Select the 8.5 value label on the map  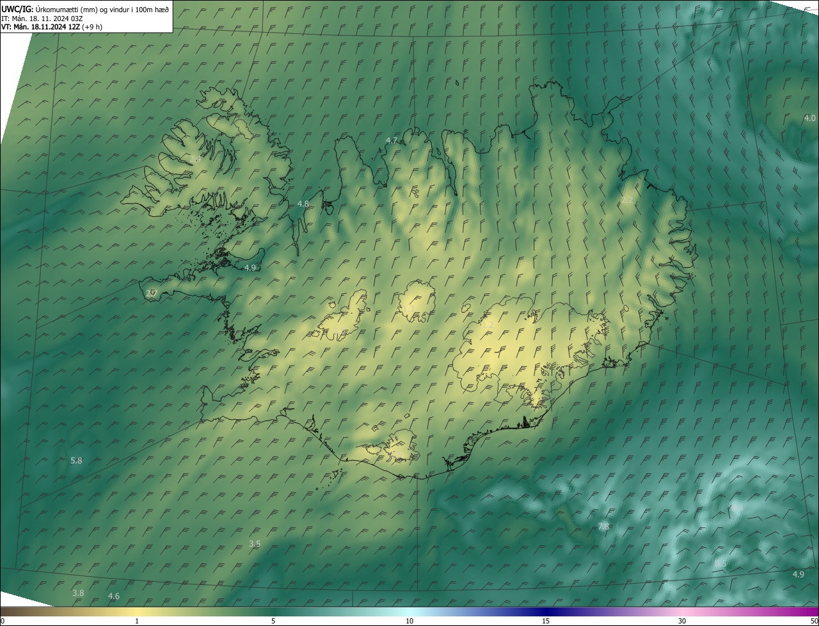click(721, 563)
